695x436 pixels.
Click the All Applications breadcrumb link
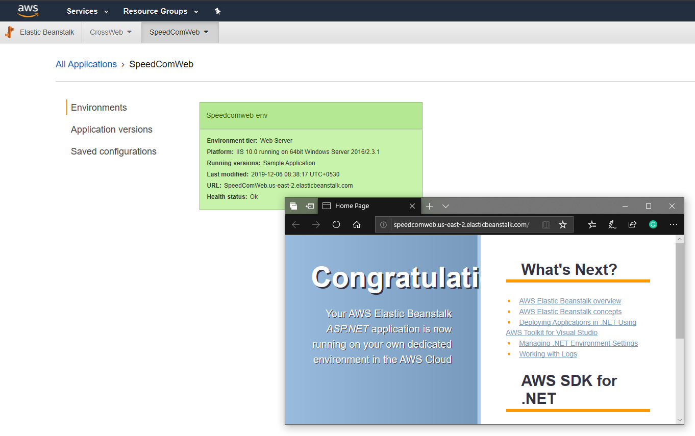[86, 64]
